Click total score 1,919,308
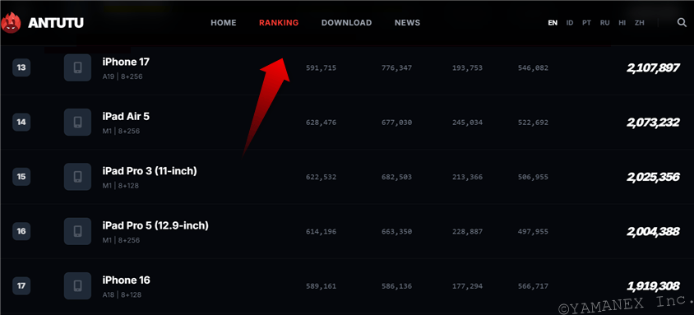 pyautogui.click(x=653, y=285)
